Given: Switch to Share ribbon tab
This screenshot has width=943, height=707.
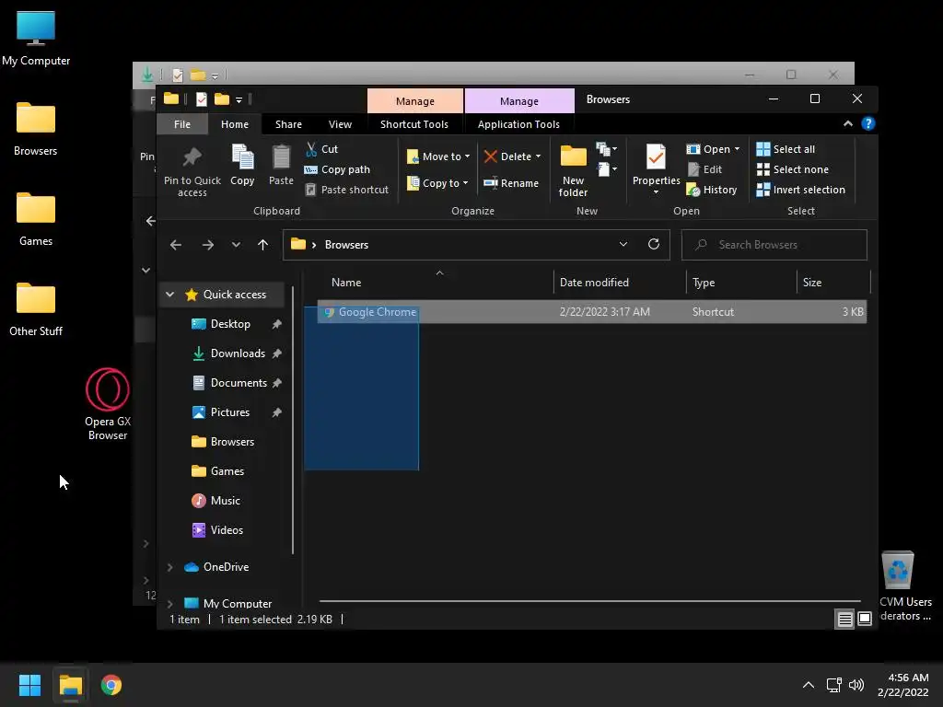Looking at the screenshot, I should 288,124.
